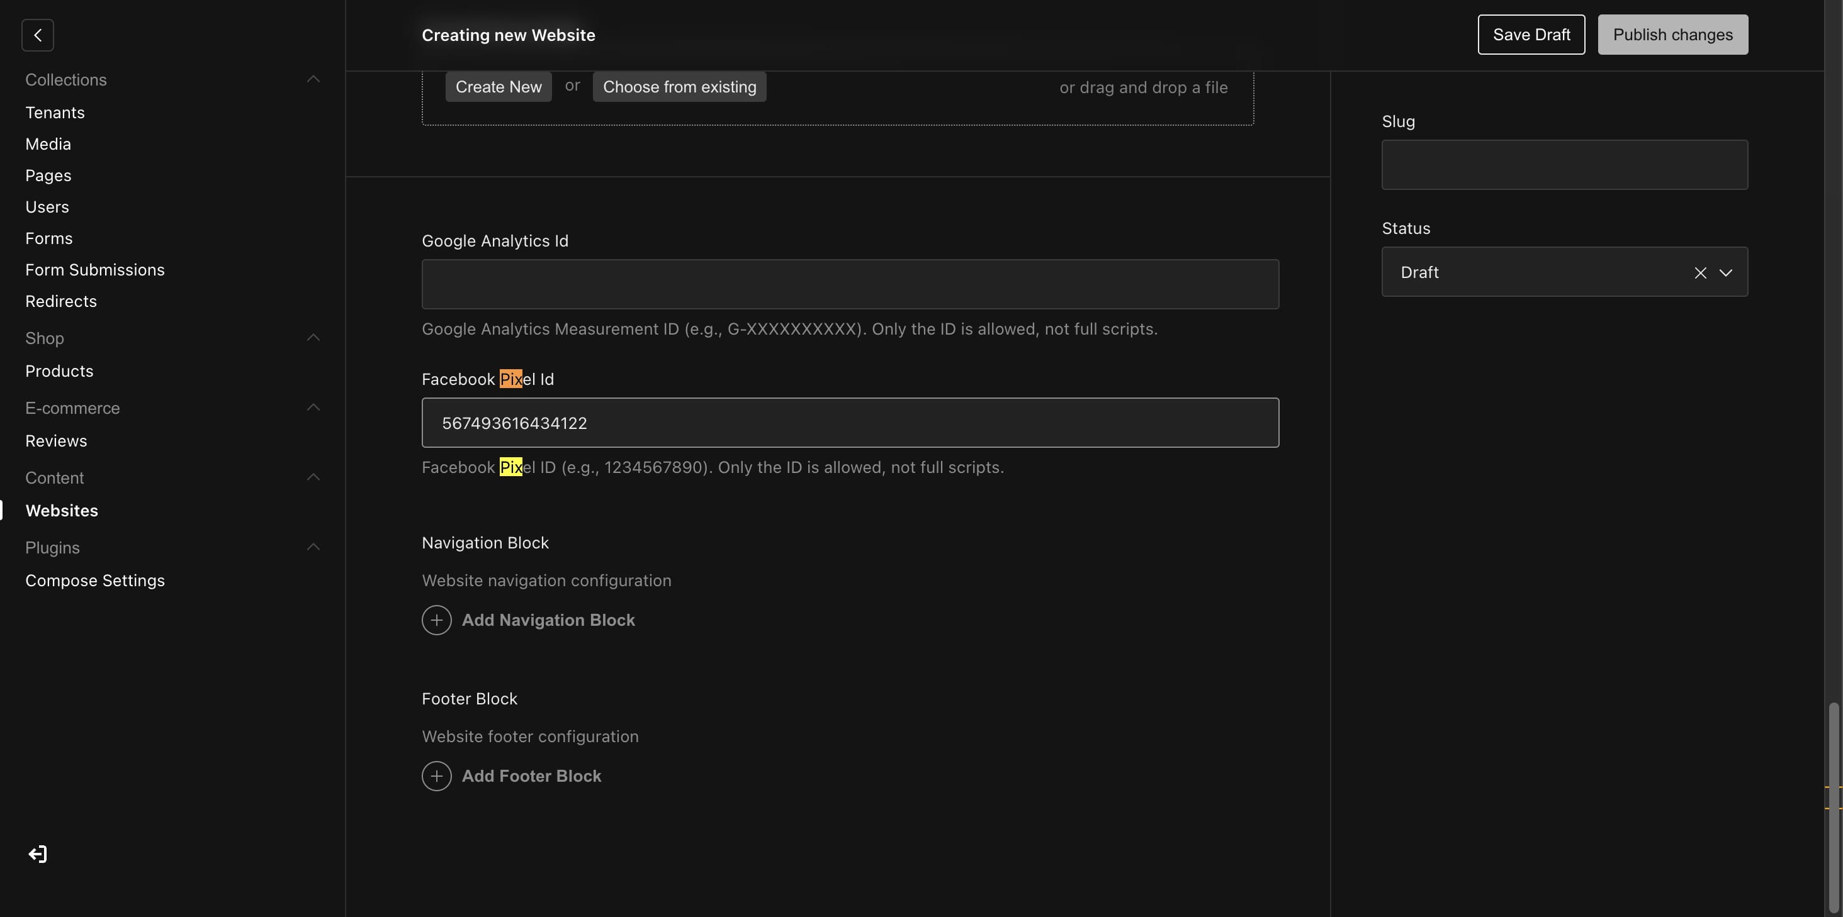Collapse the E-commerce sidebar group
This screenshot has width=1843, height=917.
[x=313, y=408]
